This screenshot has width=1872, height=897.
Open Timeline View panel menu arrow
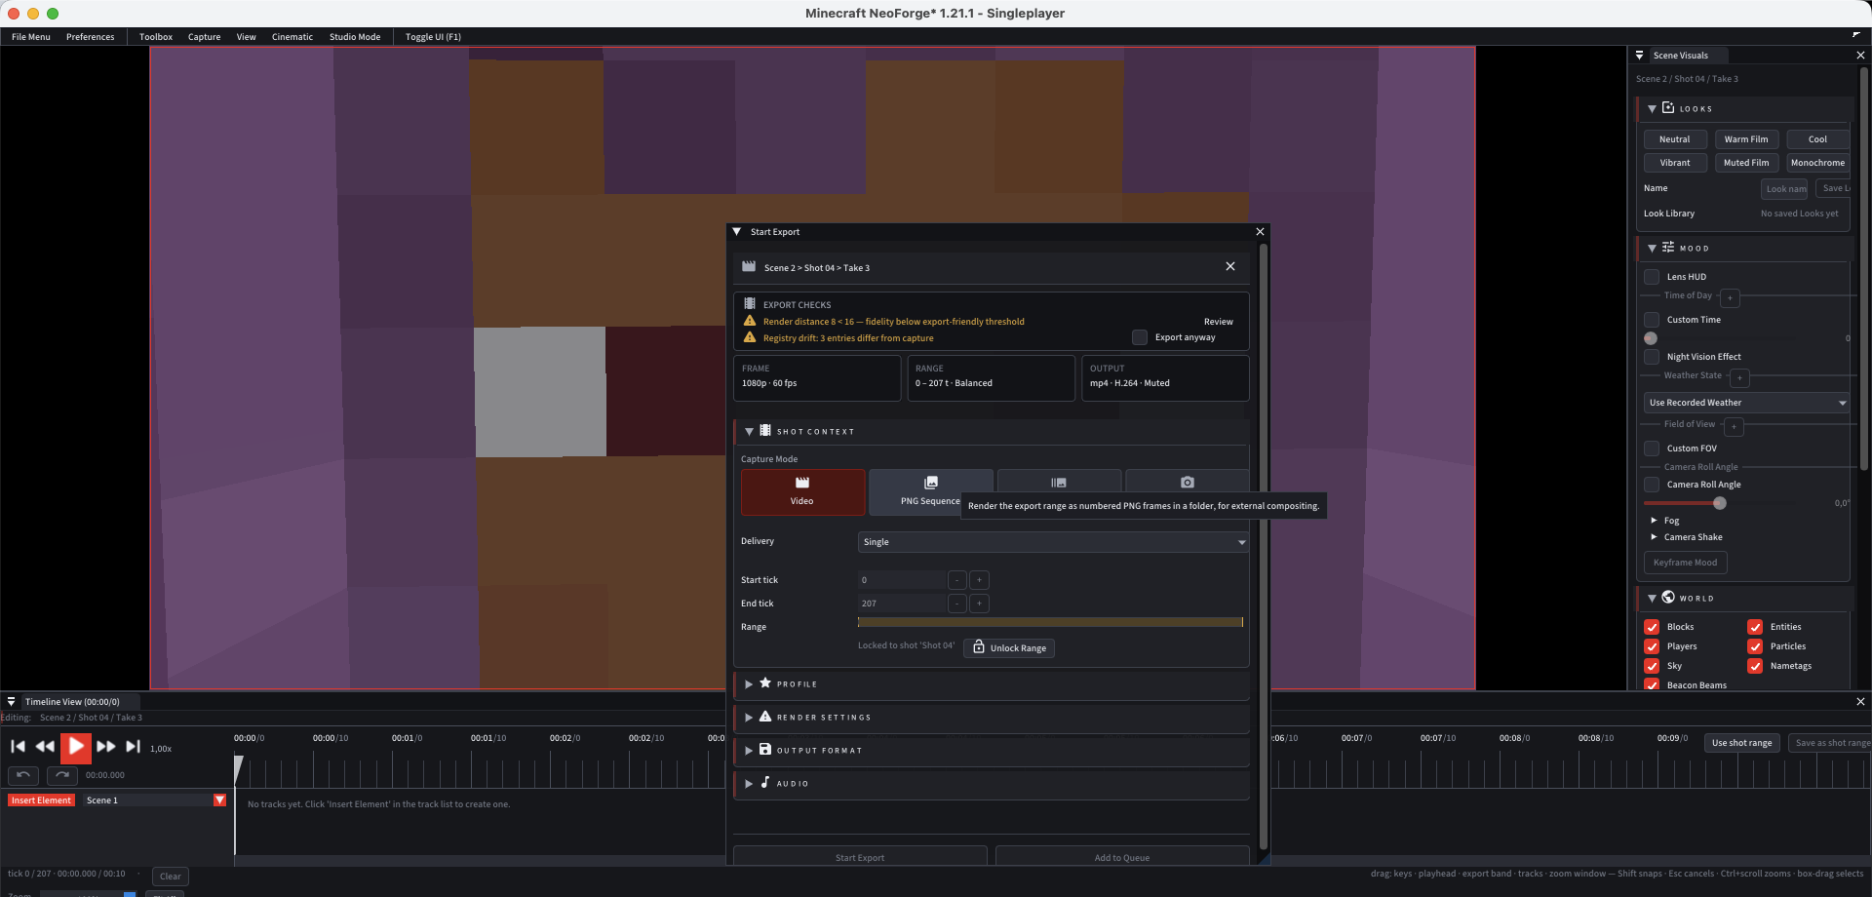click(11, 702)
